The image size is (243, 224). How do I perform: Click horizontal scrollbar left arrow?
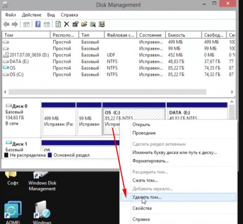click(5, 92)
